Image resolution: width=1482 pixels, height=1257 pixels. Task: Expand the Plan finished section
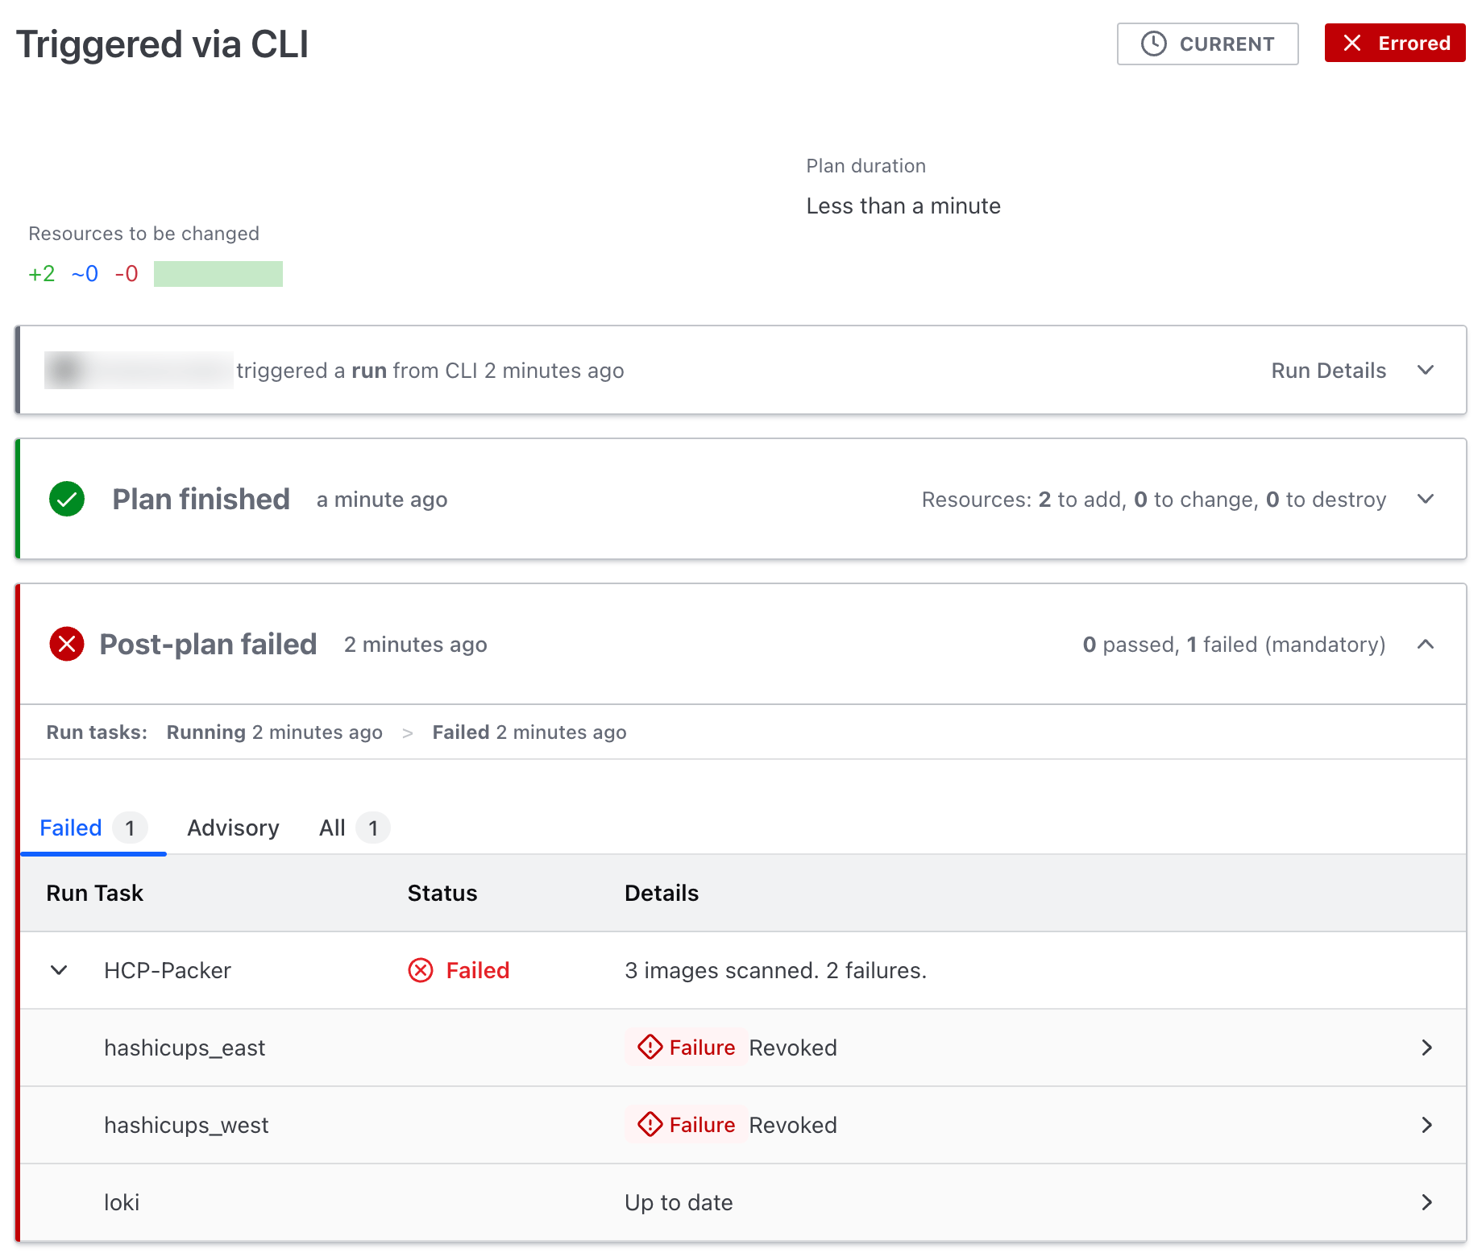pos(1426,499)
